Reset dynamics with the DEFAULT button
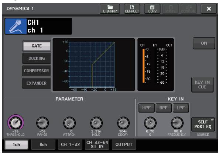This screenshot has height=153, width=219. click(132, 9)
